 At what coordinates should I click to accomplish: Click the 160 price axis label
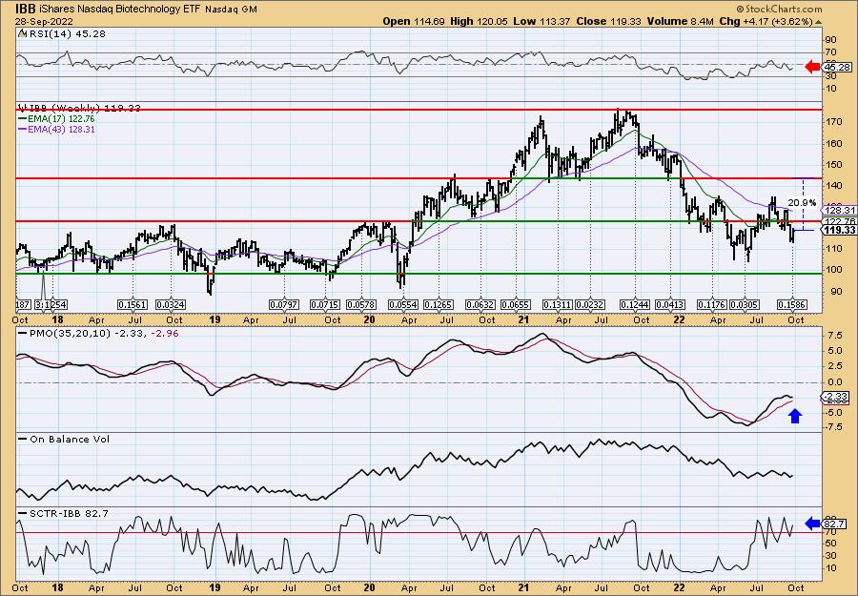pos(834,143)
